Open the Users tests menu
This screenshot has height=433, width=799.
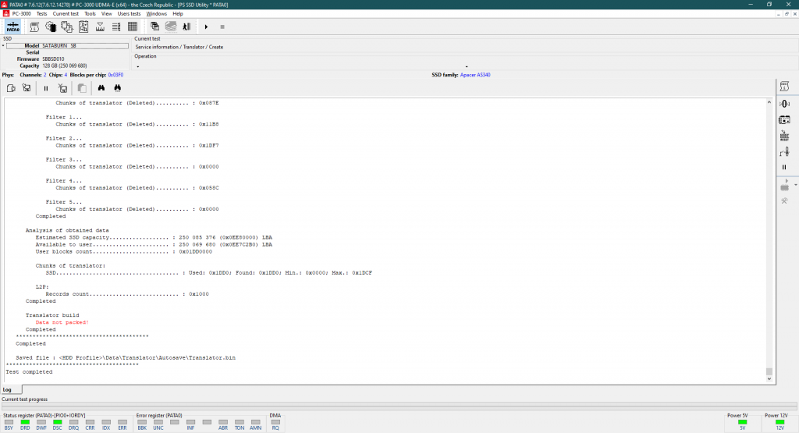129,13
